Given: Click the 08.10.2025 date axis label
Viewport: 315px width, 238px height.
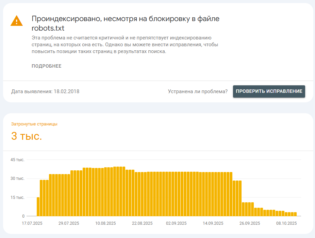Looking at the screenshot, I should [x=286, y=223].
